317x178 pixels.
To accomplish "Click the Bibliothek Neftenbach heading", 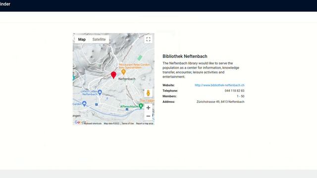I will point(185,56).
